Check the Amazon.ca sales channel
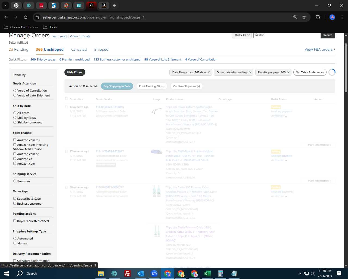The width and height of the screenshot is (348, 279). click(15, 159)
